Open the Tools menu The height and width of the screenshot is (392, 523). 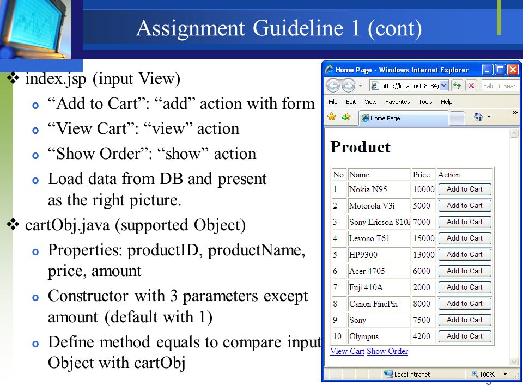click(x=425, y=102)
